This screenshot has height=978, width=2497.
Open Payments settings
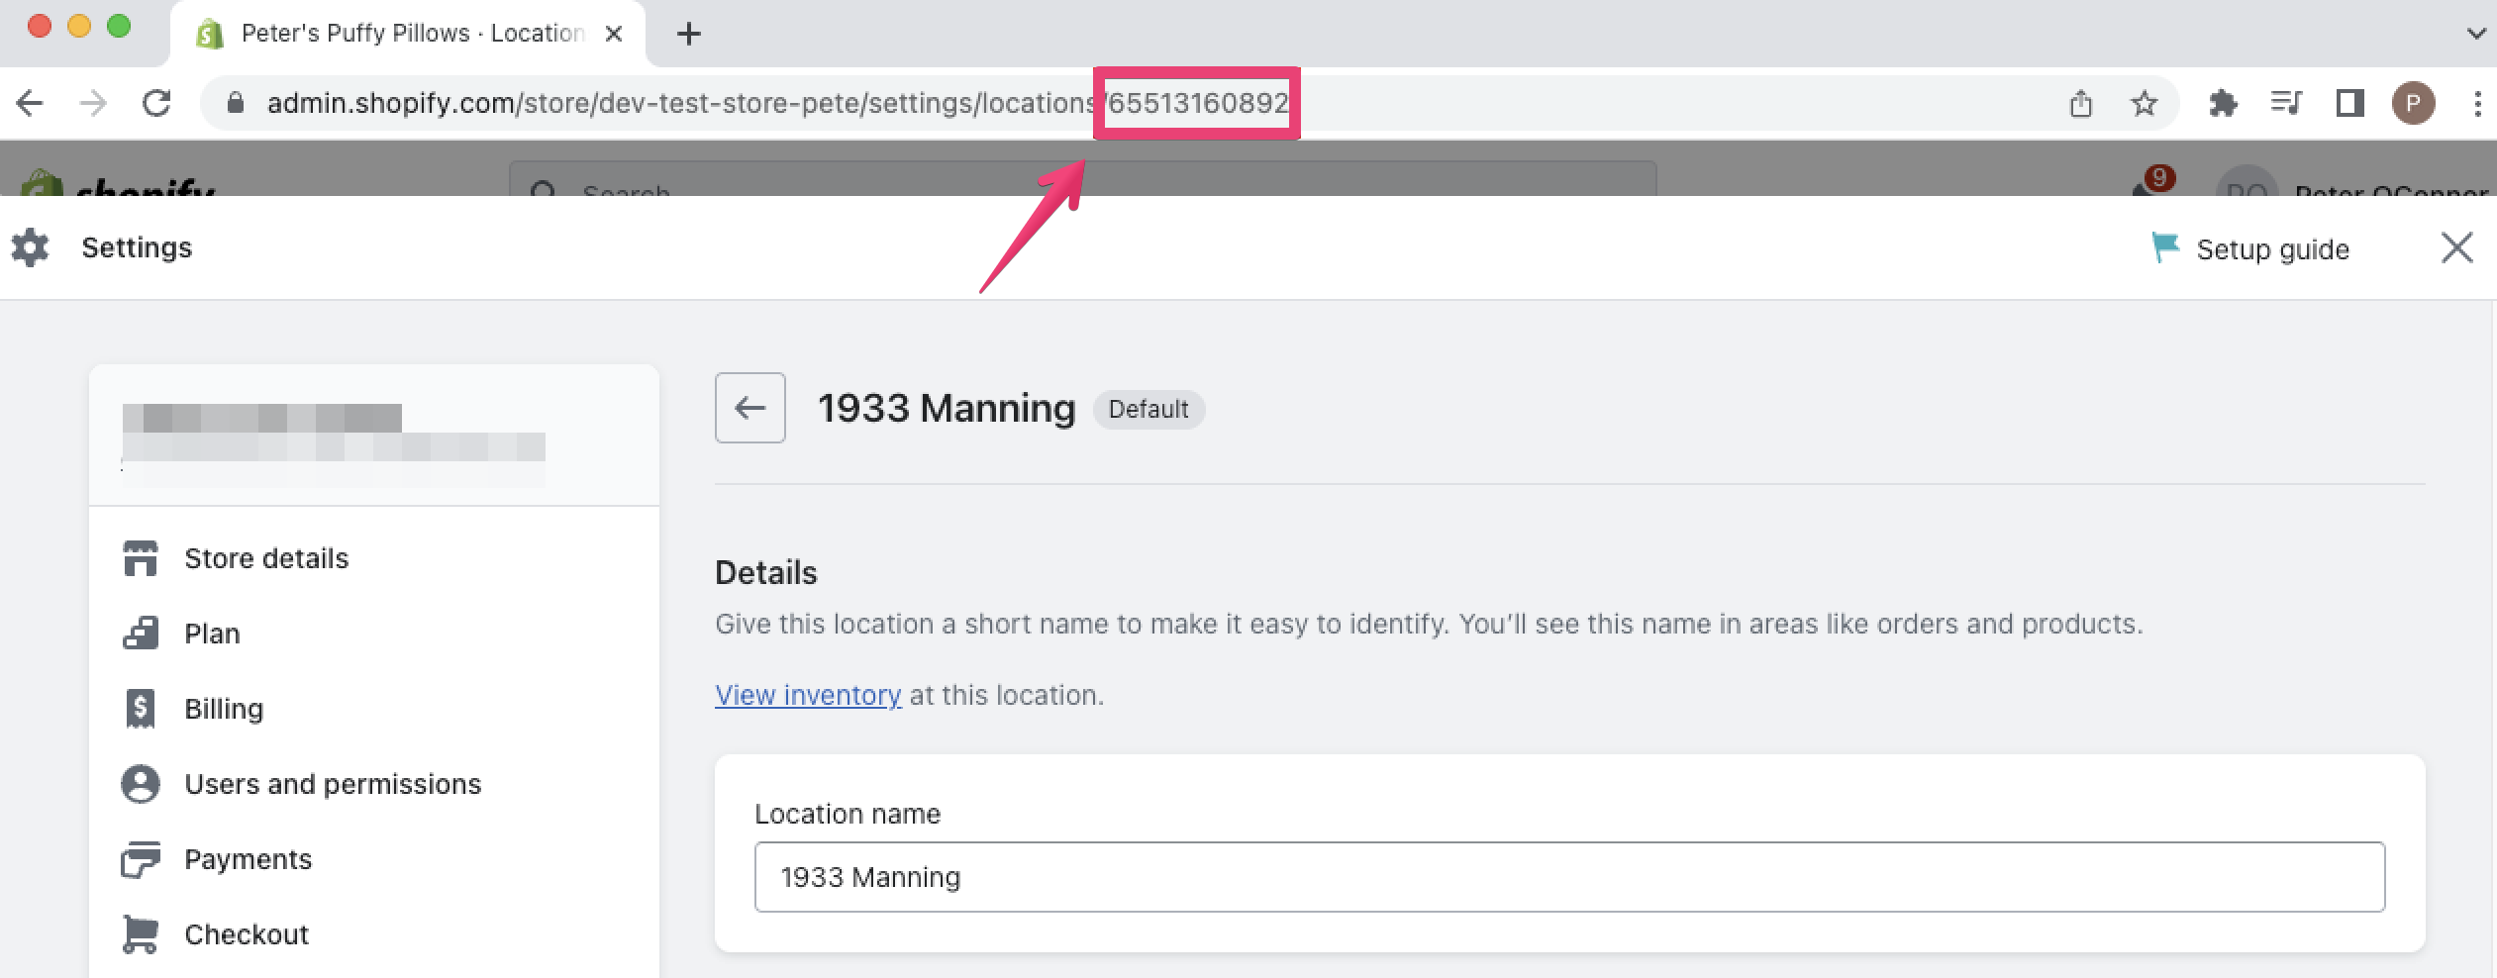coord(248,859)
